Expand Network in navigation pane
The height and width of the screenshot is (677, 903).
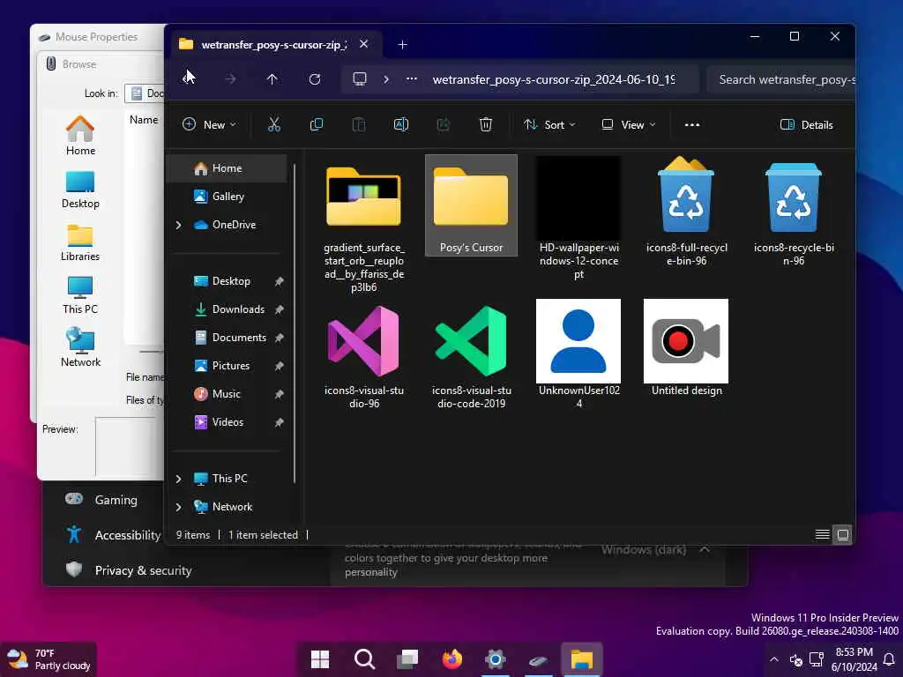click(178, 507)
